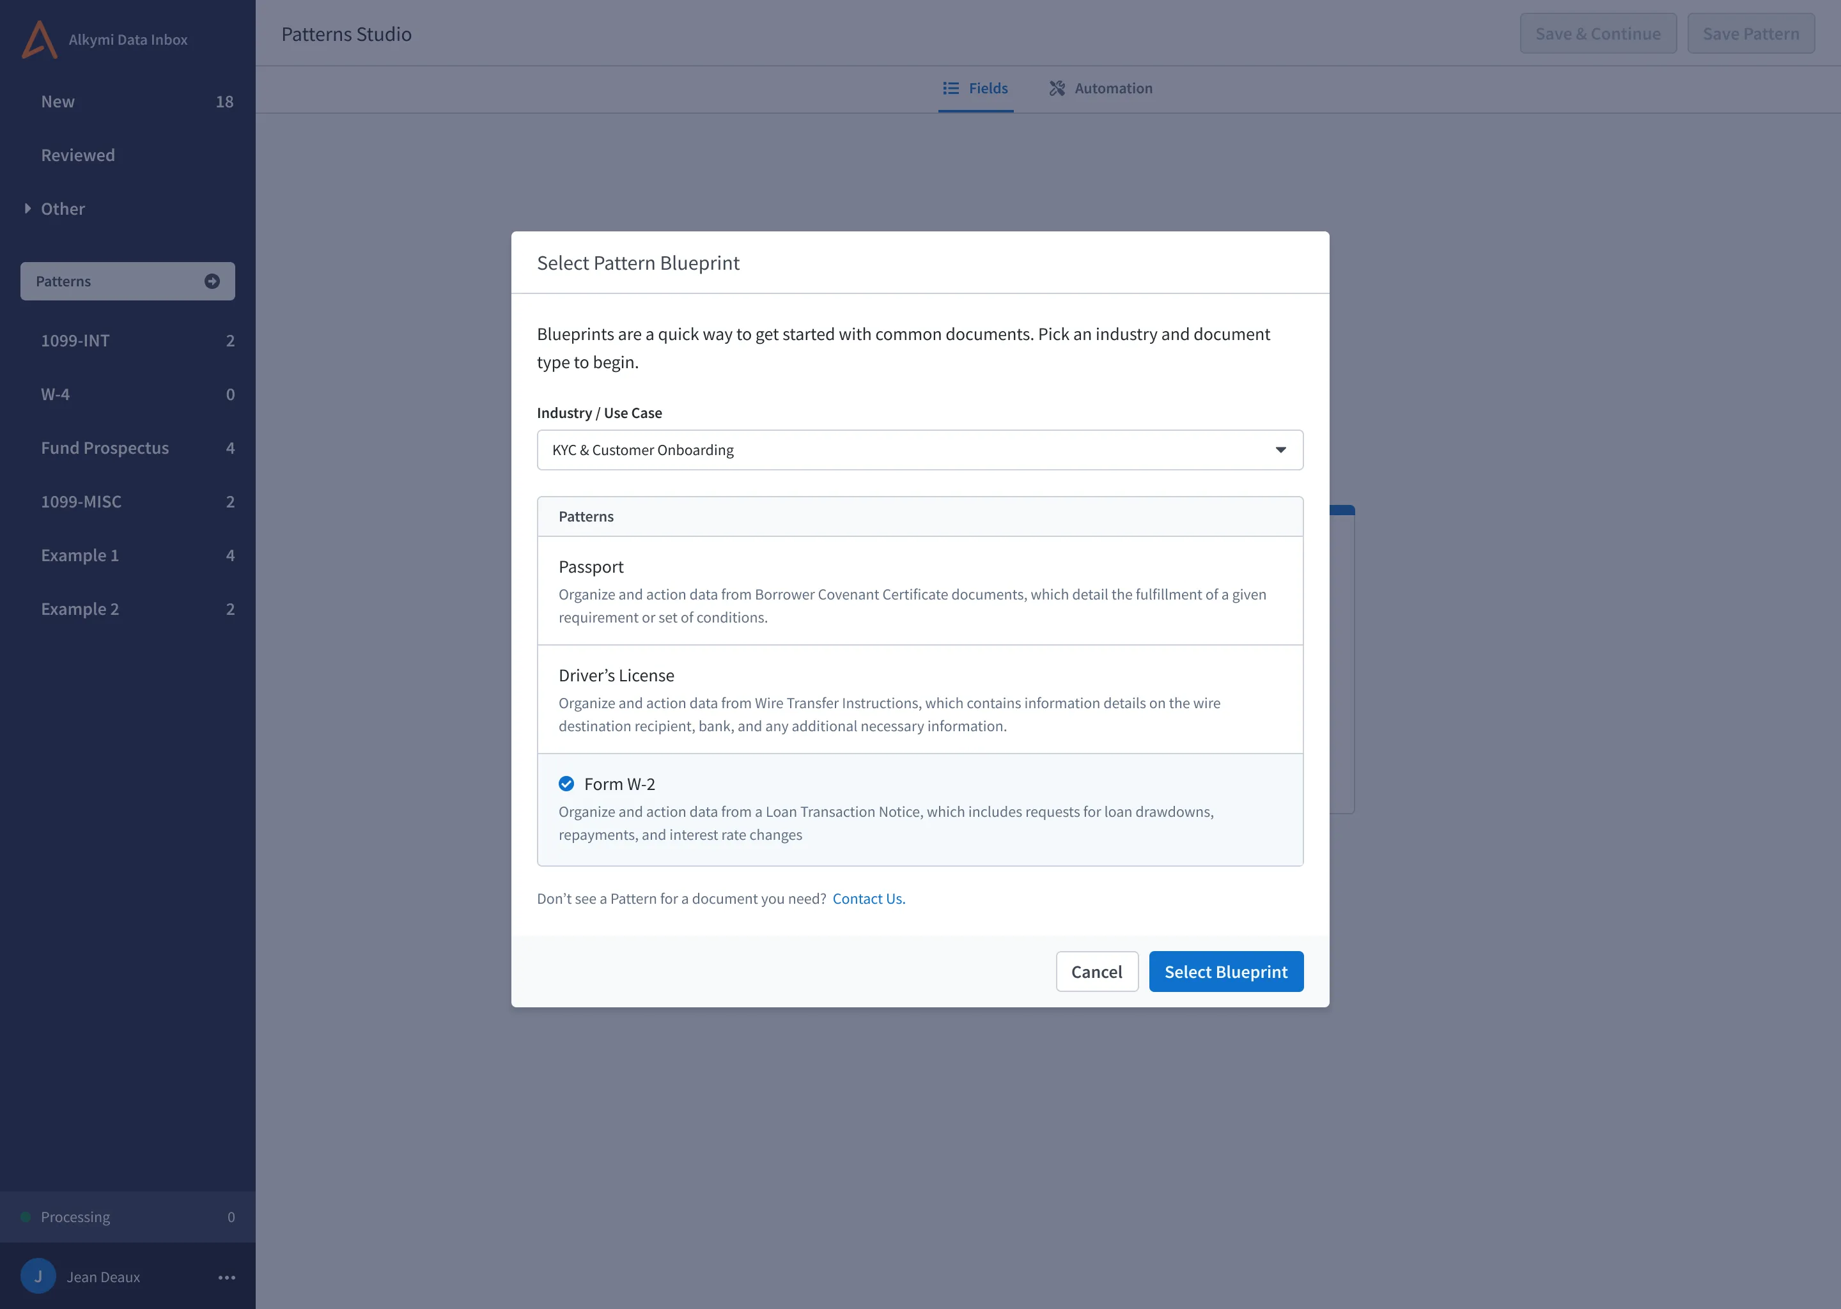Open the 1099-MISC pattern
Screen dimensions: 1841x1309
pyautogui.click(x=127, y=501)
